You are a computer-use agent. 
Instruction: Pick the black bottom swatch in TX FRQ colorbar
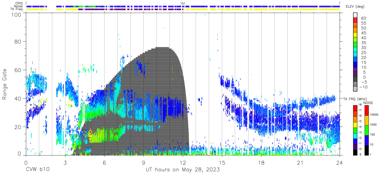355,152
